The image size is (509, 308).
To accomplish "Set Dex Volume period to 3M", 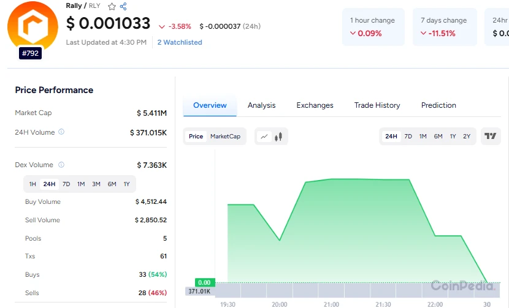I will (96, 184).
